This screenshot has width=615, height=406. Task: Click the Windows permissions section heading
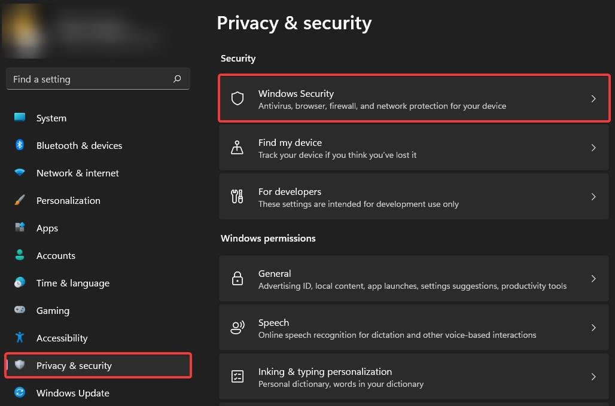point(268,238)
